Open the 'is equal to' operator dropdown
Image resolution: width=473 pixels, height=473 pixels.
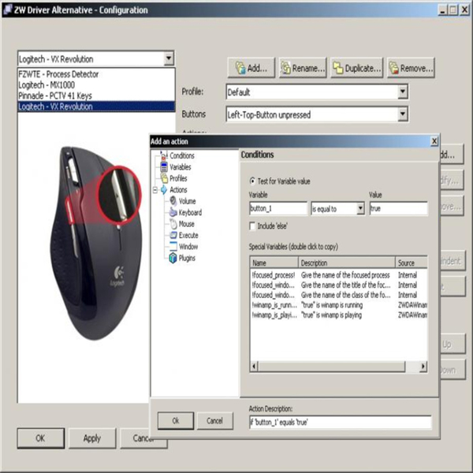pyautogui.click(x=360, y=209)
